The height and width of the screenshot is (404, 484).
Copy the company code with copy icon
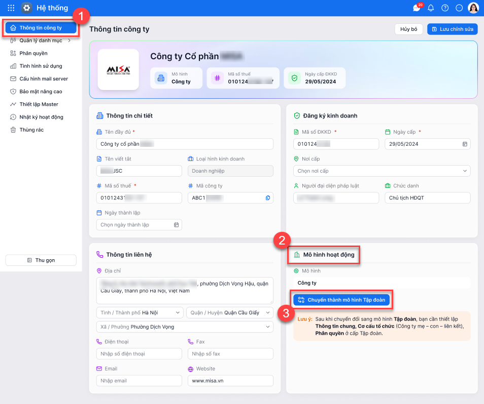[268, 198]
